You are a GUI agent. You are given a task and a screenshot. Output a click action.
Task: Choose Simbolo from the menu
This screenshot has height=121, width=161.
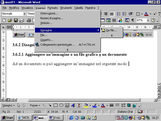[x=67, y=23]
